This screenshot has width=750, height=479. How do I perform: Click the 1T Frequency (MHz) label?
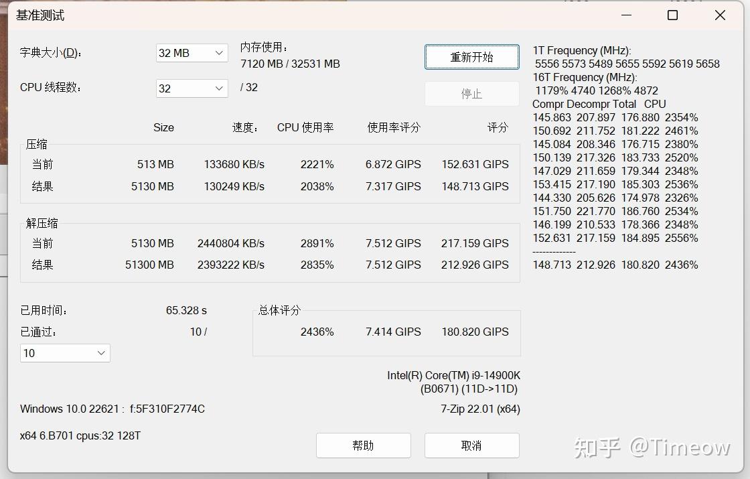(582, 50)
